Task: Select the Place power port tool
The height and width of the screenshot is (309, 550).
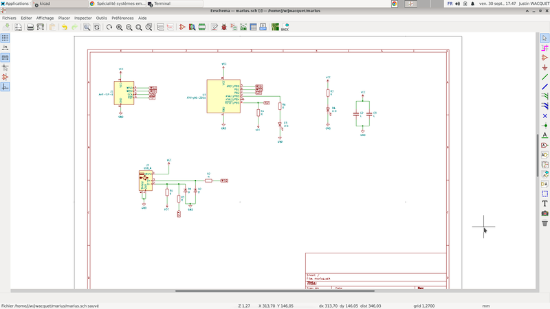Action: (x=544, y=67)
